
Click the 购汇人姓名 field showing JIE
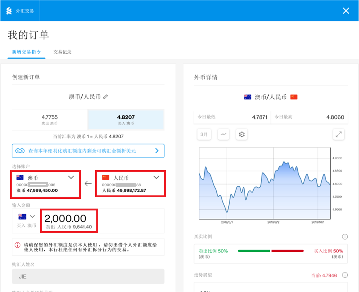click(x=88, y=277)
